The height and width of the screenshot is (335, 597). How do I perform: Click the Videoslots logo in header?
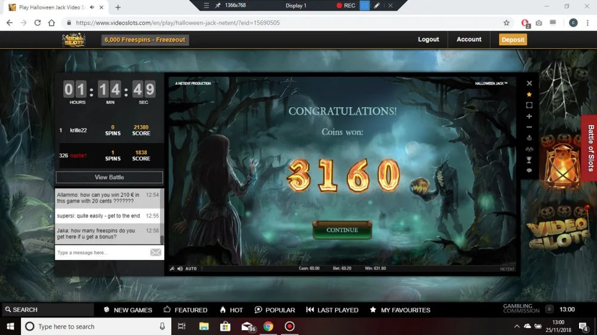74,39
